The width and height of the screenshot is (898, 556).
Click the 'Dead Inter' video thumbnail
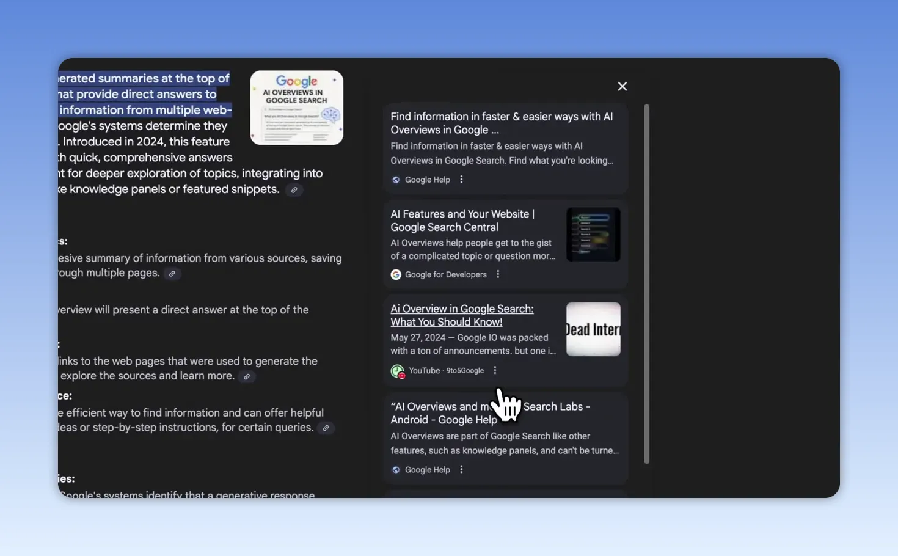pos(593,329)
